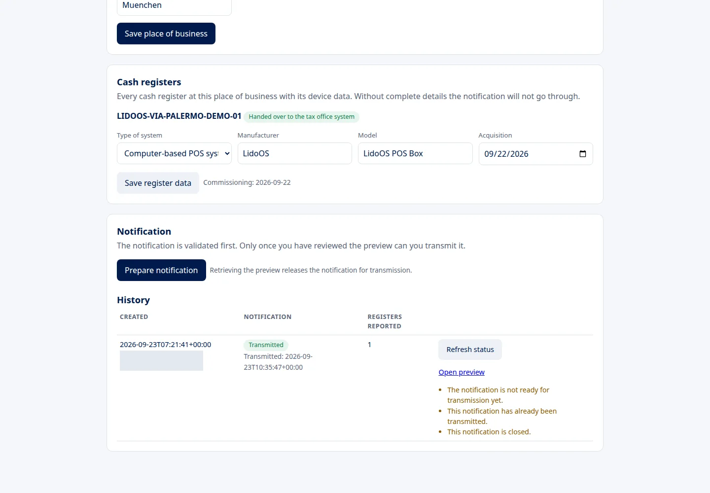Open the Open preview link

461,372
